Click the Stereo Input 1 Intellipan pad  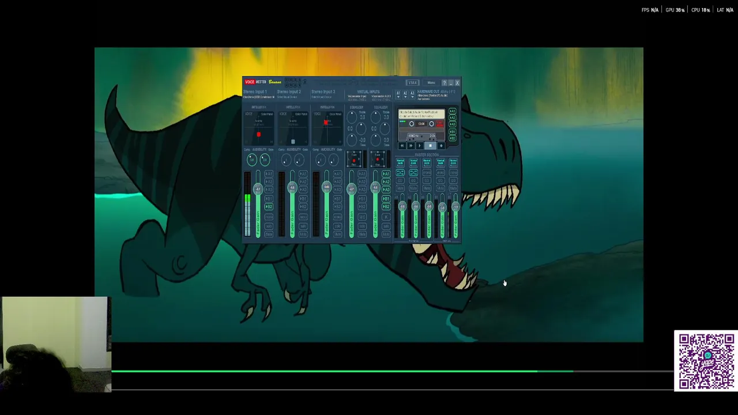pos(258,129)
